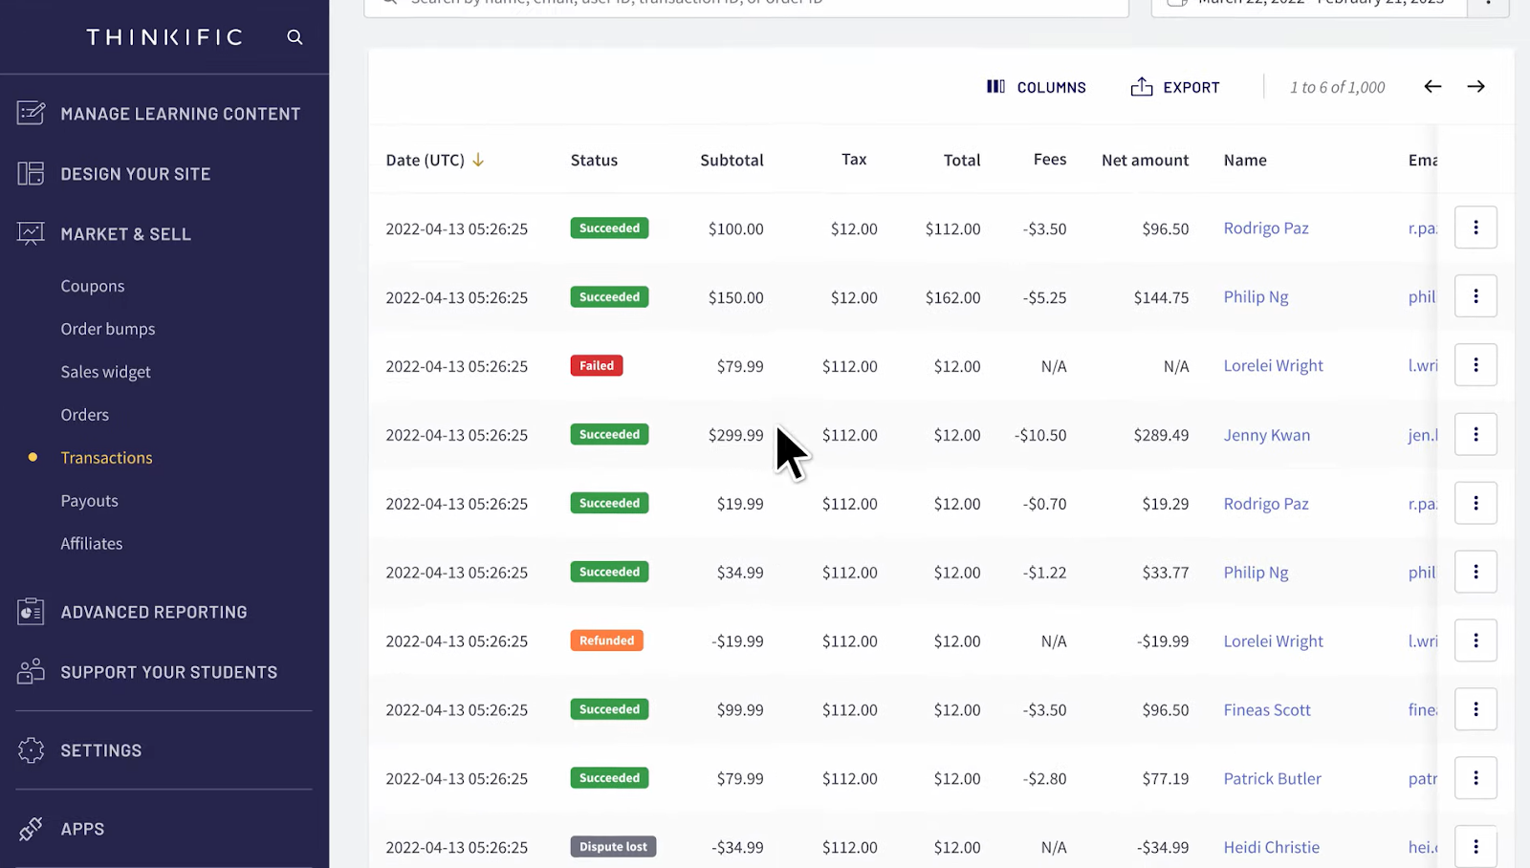The image size is (1530, 868).
Task: Click the Design Your Site icon
Action: tap(30, 173)
